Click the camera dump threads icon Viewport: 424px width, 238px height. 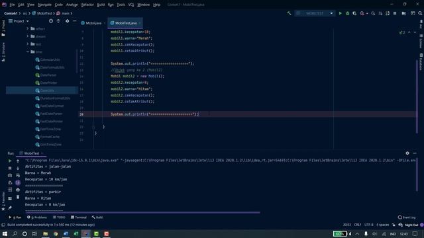[x=10, y=175]
